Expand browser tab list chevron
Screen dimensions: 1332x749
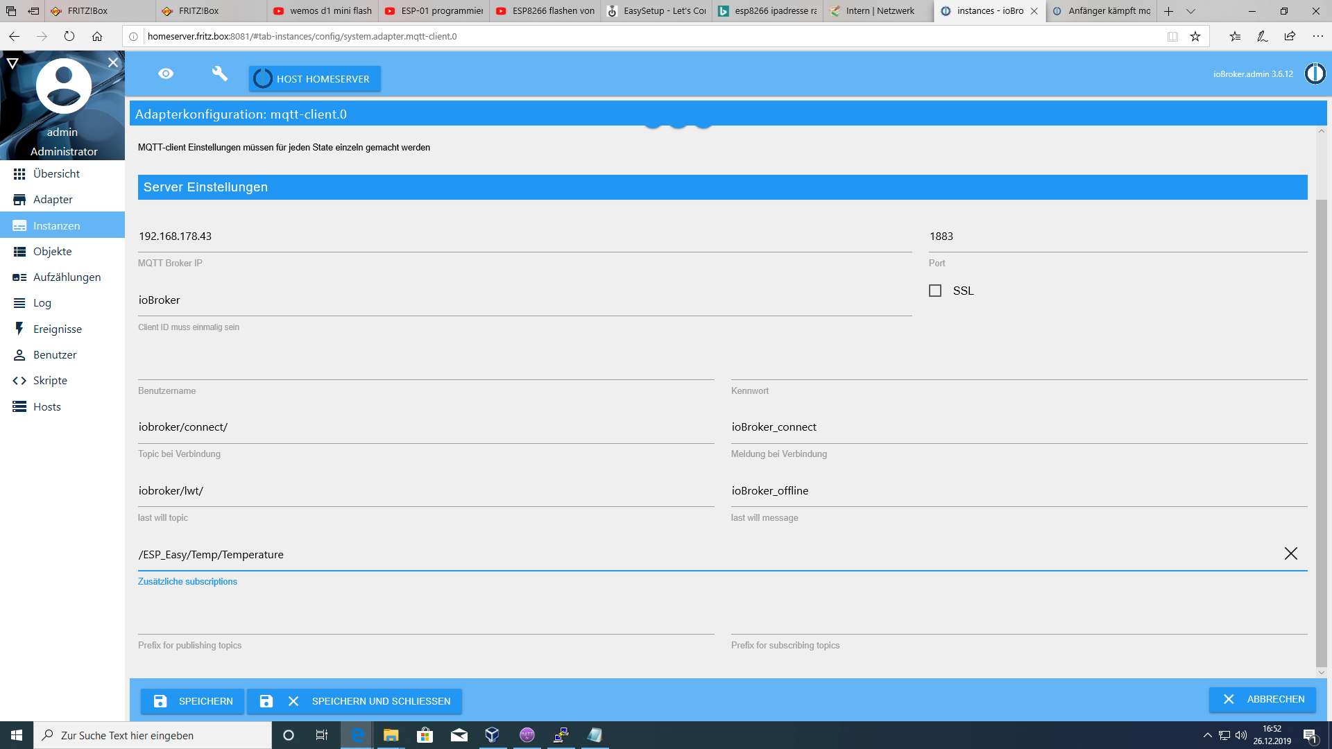[1190, 11]
